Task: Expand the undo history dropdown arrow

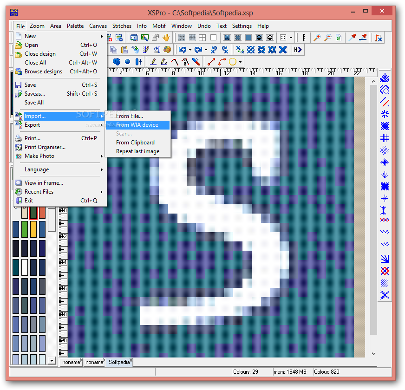Action: tap(190, 50)
